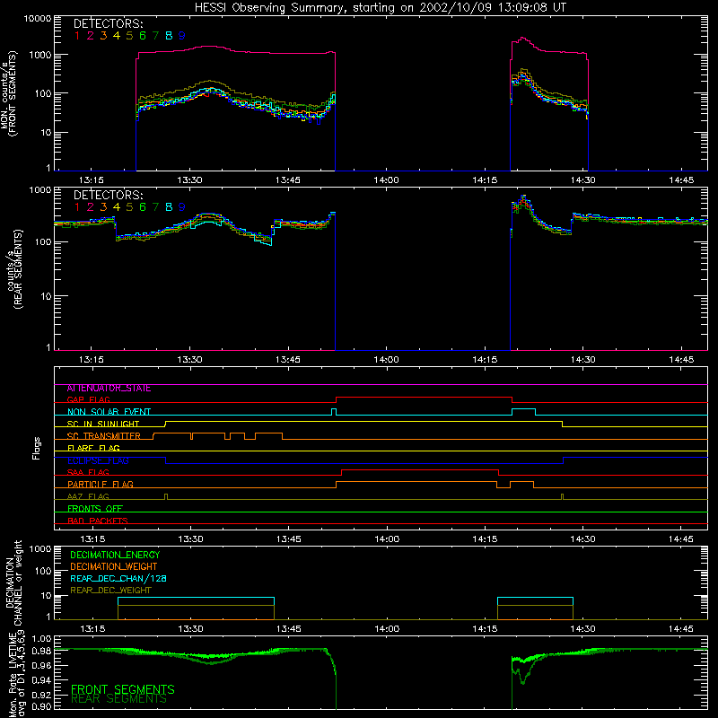This screenshot has height=718, width=718.
Task: Click the SC_IN_SUNLIGHT flag label
Action: coord(103,424)
